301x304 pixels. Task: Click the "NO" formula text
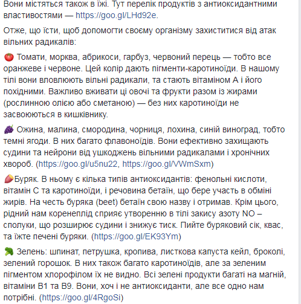pyautogui.click(x=248, y=213)
